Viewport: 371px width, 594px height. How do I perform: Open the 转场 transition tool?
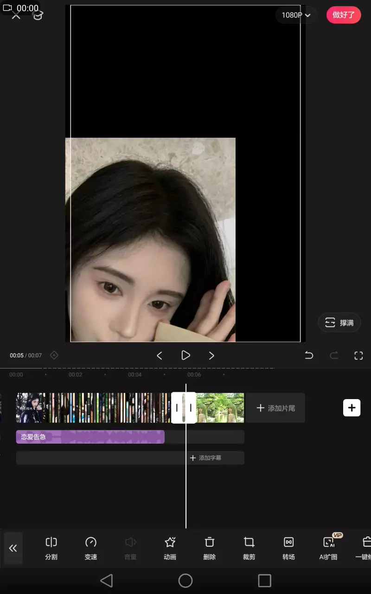point(288,548)
